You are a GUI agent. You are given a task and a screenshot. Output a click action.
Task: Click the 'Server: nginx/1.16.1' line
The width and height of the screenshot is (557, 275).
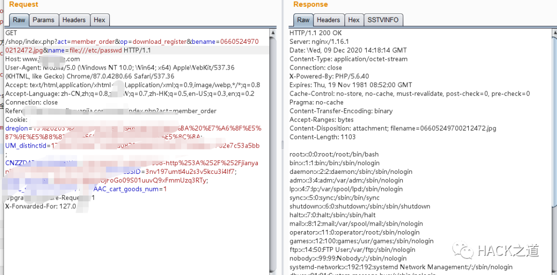pos(319,42)
